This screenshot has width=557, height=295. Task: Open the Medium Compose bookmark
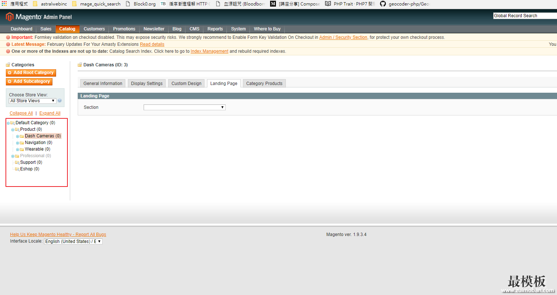click(295, 4)
